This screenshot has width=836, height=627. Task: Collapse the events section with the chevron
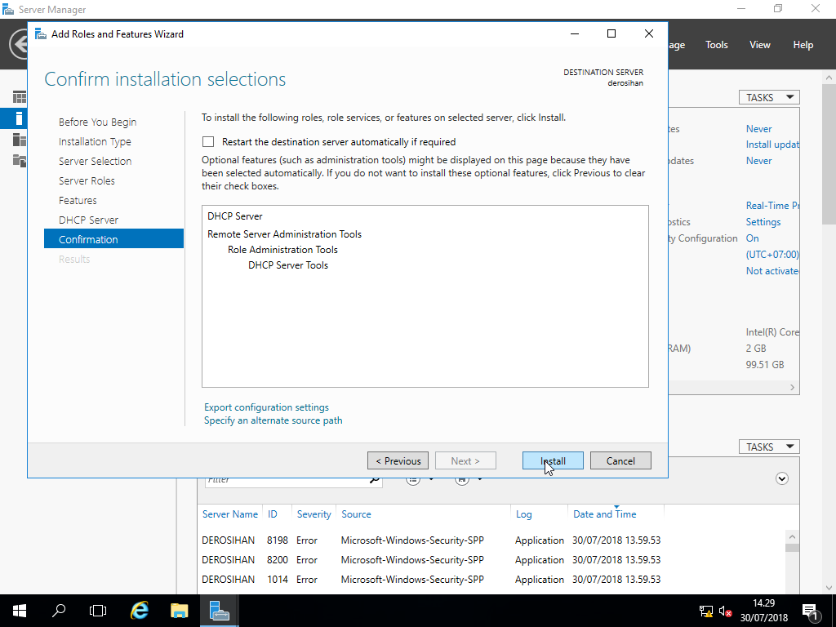(781, 479)
